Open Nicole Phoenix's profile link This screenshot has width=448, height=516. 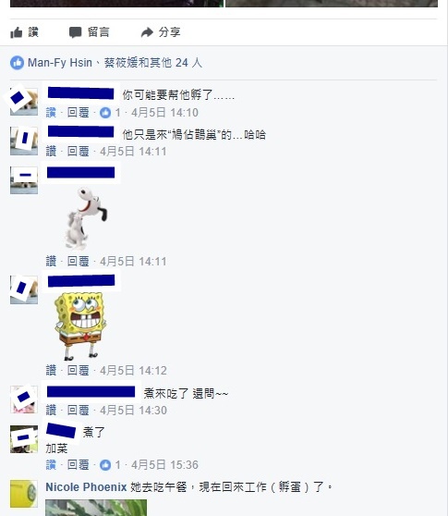(86, 486)
